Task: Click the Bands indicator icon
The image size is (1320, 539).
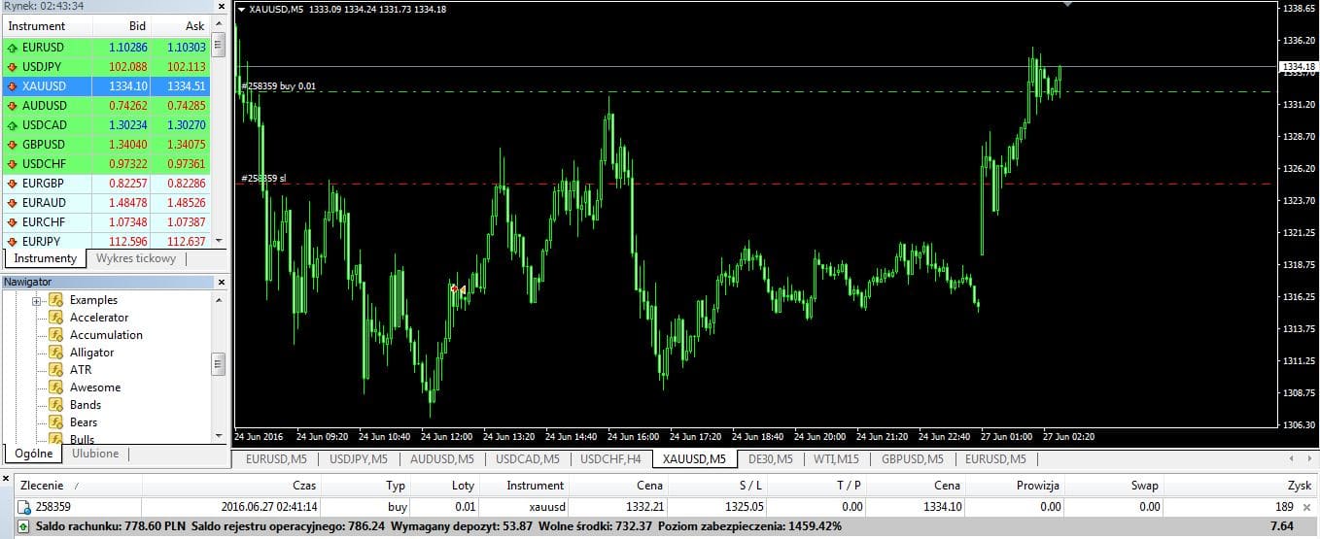Action: click(x=56, y=405)
